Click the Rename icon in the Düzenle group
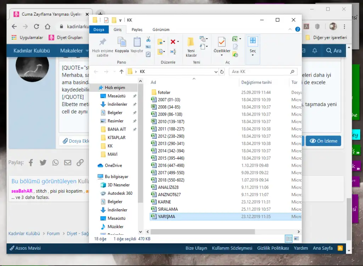The height and width of the screenshot is (266, 363). coord(173,52)
